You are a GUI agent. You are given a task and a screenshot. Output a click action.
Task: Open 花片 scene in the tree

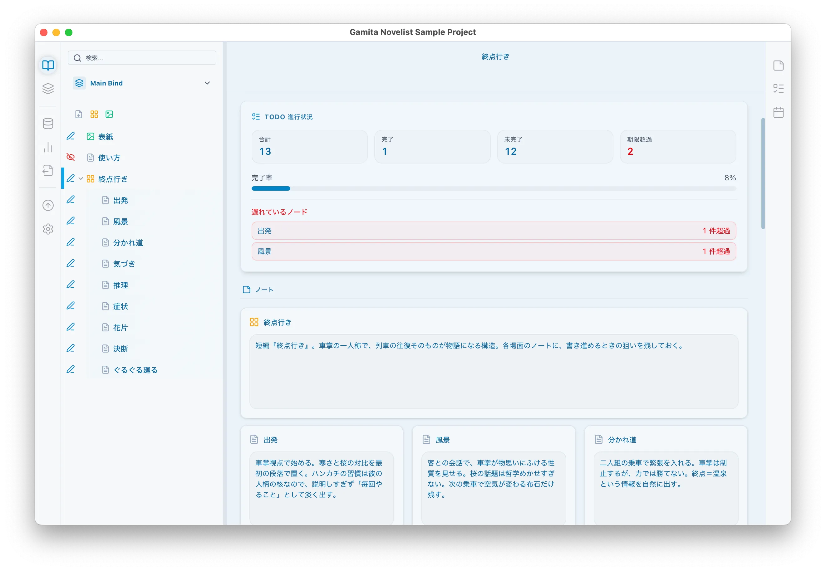click(x=120, y=327)
